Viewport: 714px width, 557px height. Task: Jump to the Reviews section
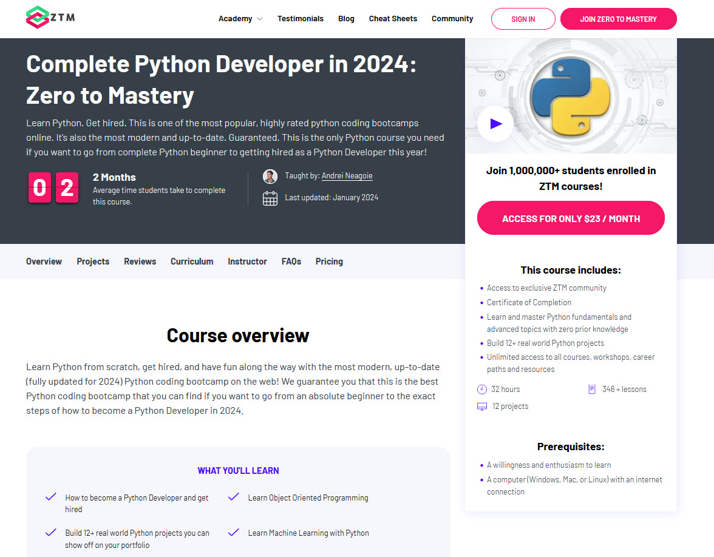pos(140,262)
